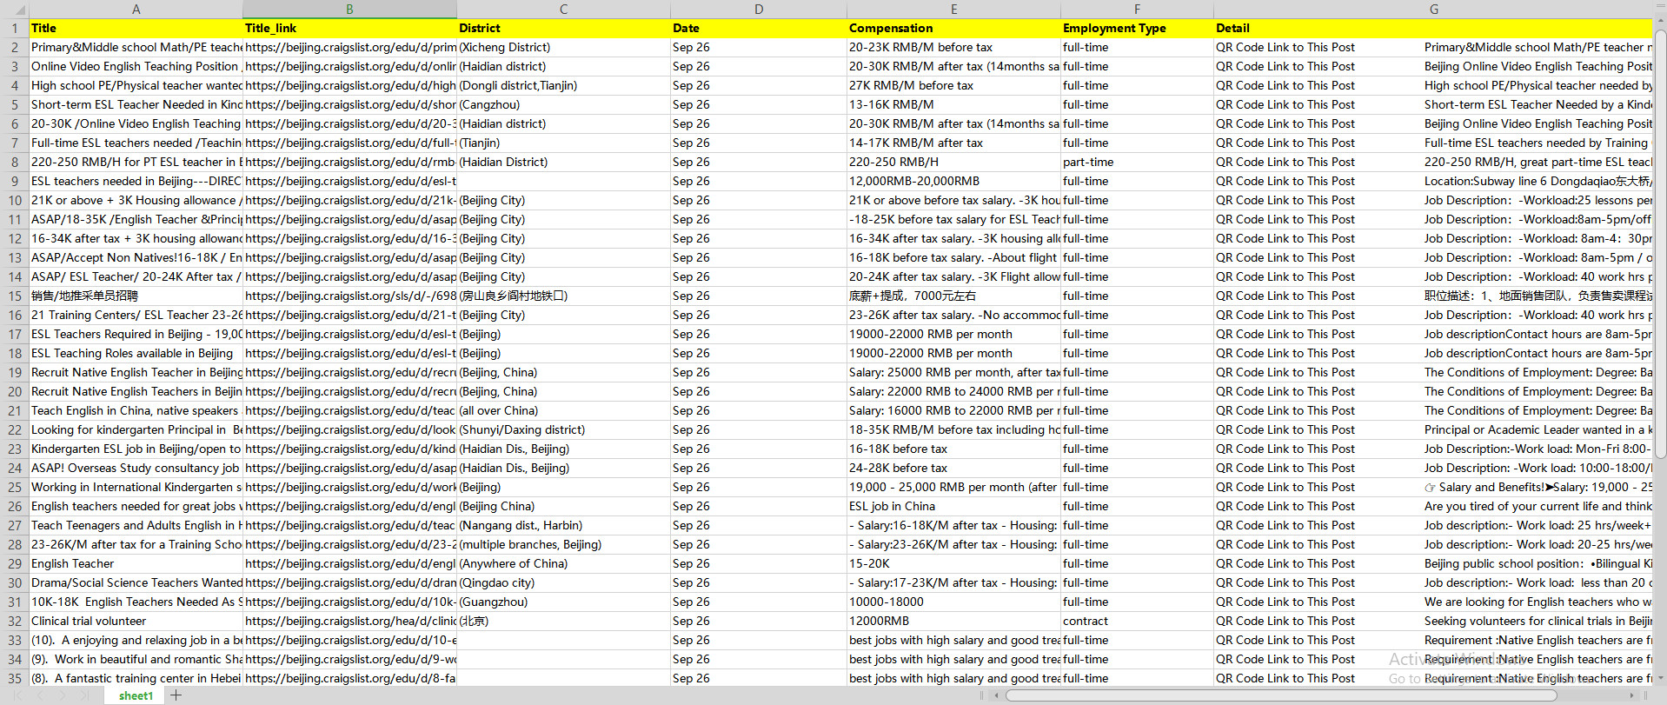Select column E header
Screen dimensions: 1667x705
(x=953, y=9)
